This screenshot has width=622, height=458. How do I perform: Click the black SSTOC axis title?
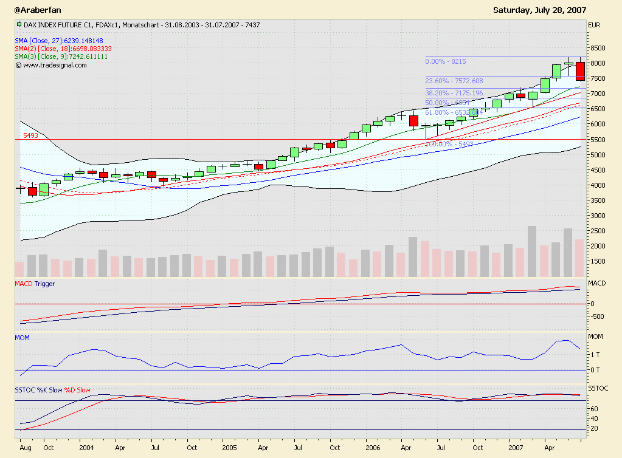click(598, 388)
